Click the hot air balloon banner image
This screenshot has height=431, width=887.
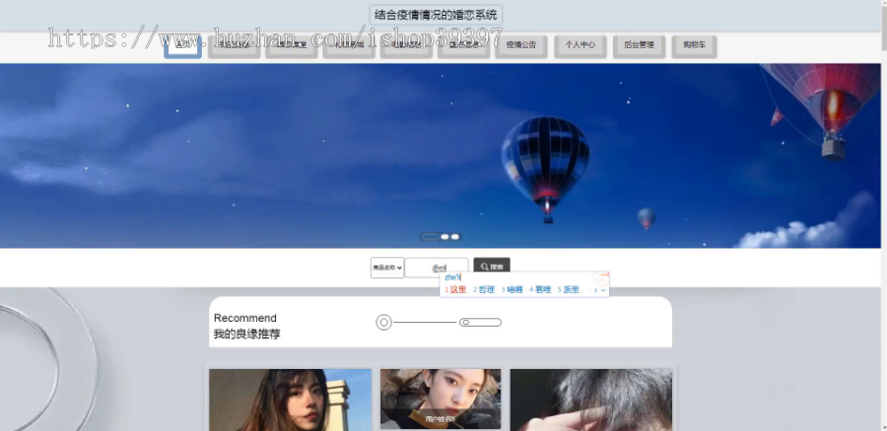coord(441,155)
